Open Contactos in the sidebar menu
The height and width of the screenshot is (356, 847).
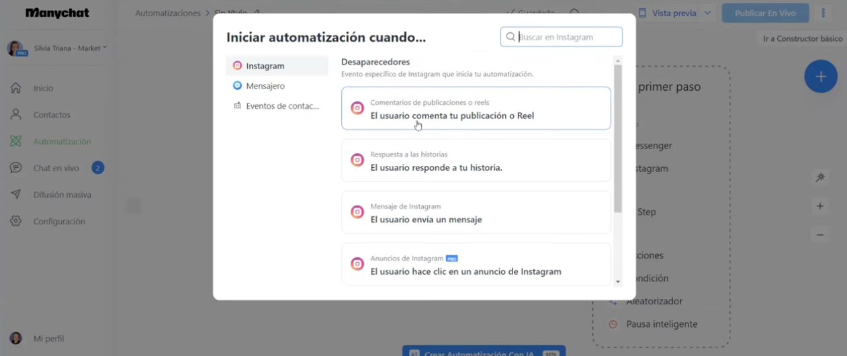(x=52, y=115)
